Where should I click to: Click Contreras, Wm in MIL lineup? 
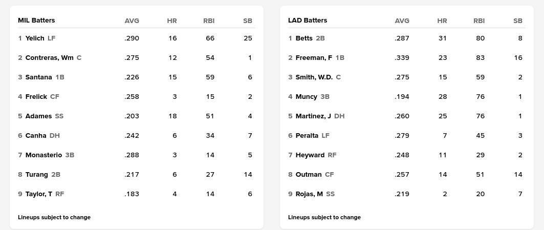pos(50,58)
